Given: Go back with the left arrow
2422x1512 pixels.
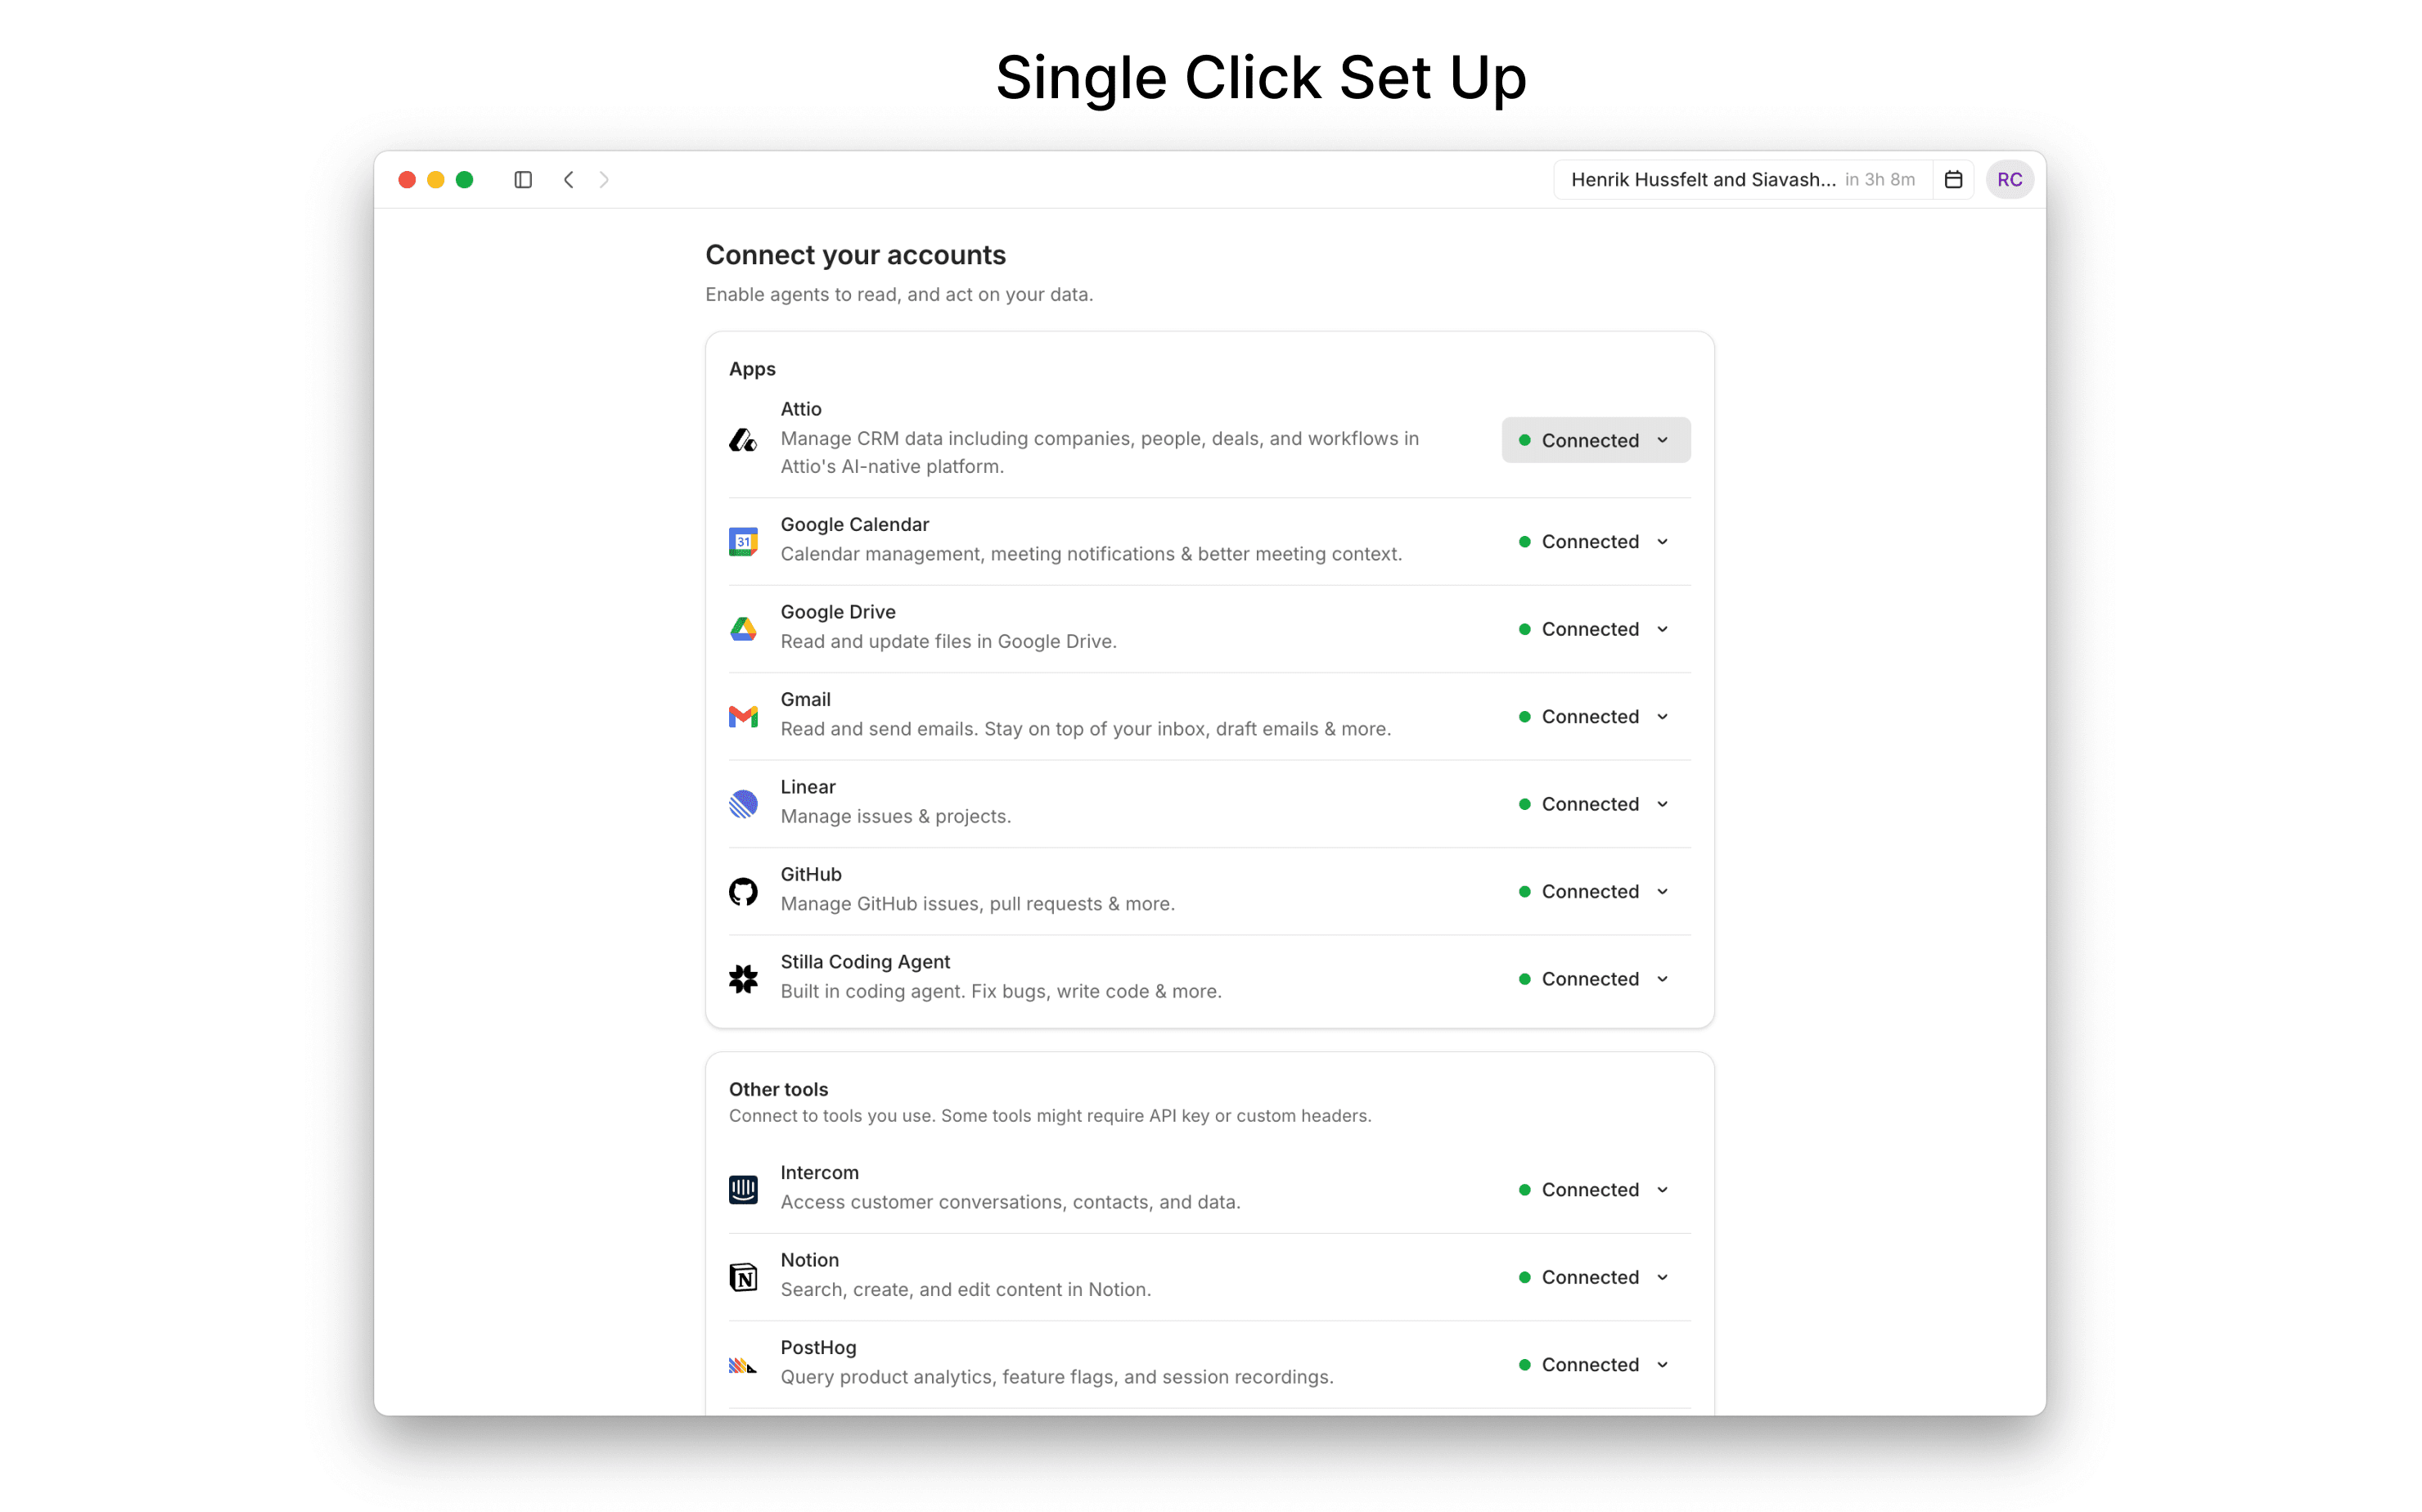Looking at the screenshot, I should 568,180.
